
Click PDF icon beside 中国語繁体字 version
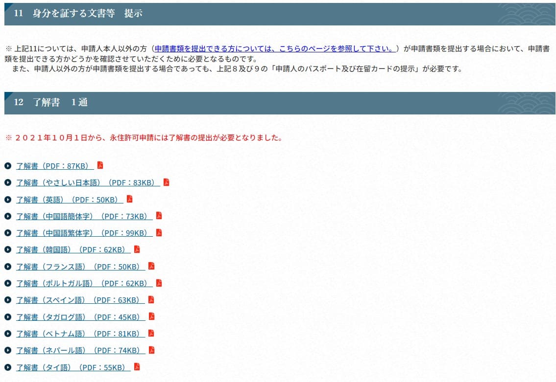[159, 233]
